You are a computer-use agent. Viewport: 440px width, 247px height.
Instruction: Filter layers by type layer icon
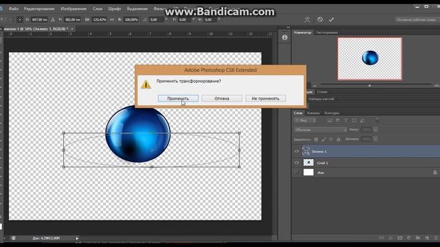[x=346, y=121]
